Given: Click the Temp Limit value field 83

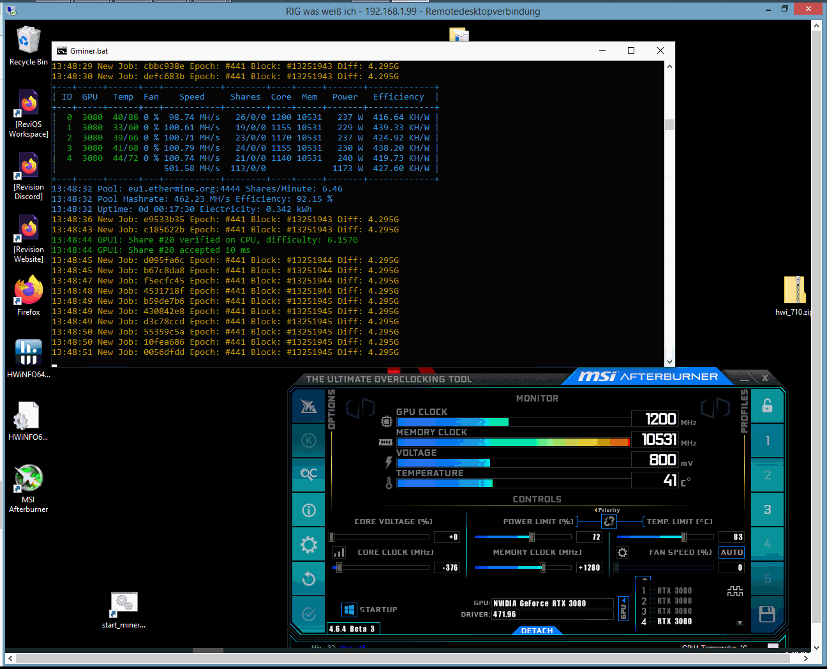Looking at the screenshot, I should pos(731,537).
